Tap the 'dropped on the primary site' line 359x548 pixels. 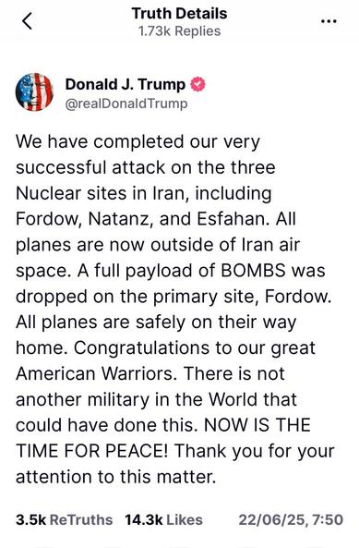[174, 297]
